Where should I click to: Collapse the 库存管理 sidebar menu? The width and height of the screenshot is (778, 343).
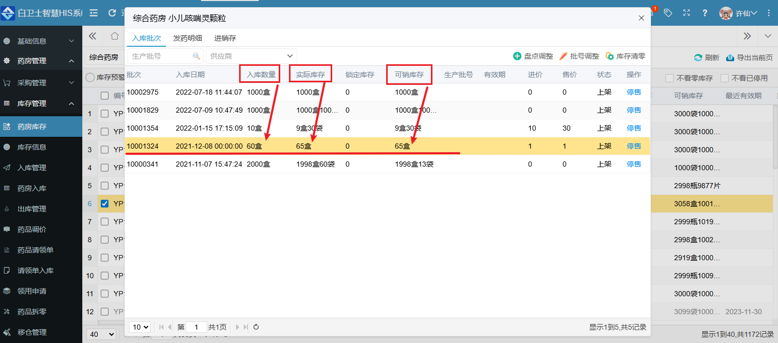click(71, 103)
